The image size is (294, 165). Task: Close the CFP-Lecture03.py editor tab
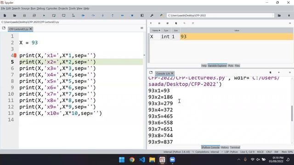coord(31,29)
